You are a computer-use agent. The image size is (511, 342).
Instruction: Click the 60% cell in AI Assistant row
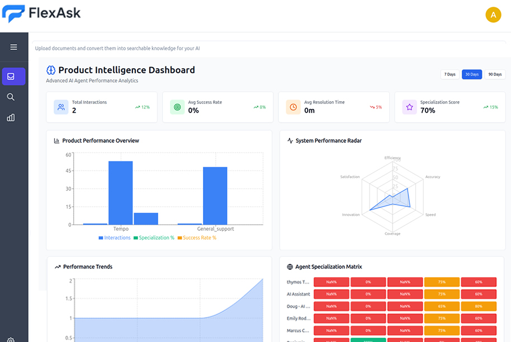point(479,294)
